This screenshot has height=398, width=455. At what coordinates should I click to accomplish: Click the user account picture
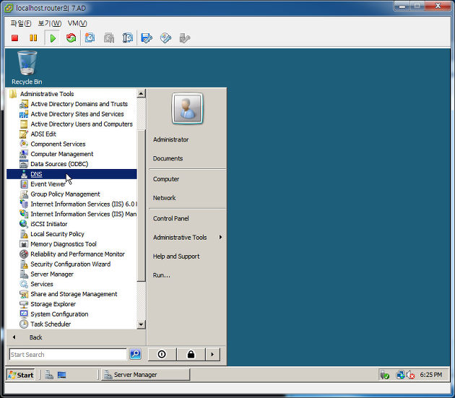pyautogui.click(x=188, y=108)
